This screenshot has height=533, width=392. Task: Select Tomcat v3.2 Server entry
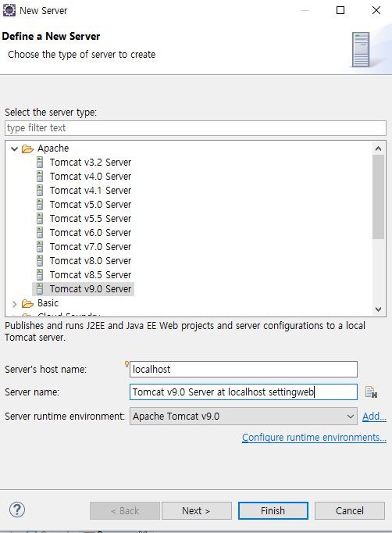(91, 163)
